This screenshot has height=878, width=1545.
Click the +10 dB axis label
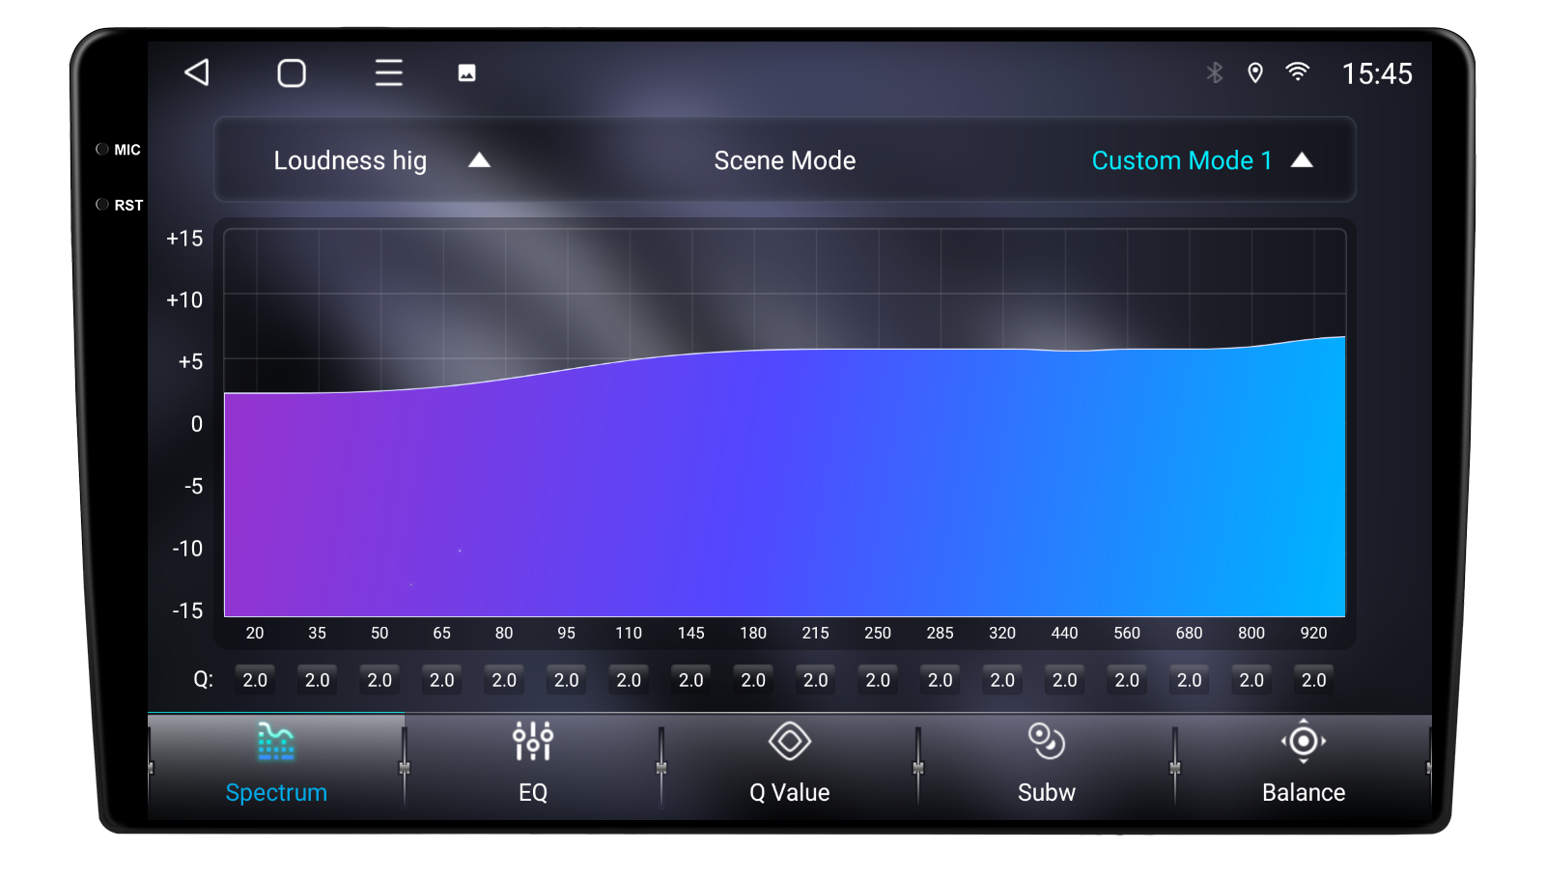184,300
